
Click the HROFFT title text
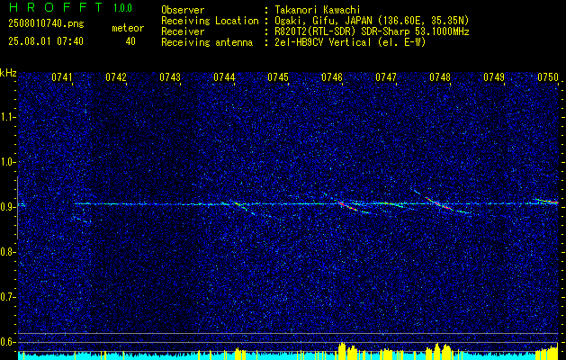tap(57, 7)
